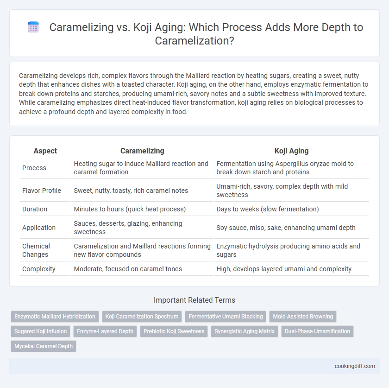Click the Chemical Changes row label
Image resolution: width=389 pixels, height=388 pixels.
(x=36, y=250)
